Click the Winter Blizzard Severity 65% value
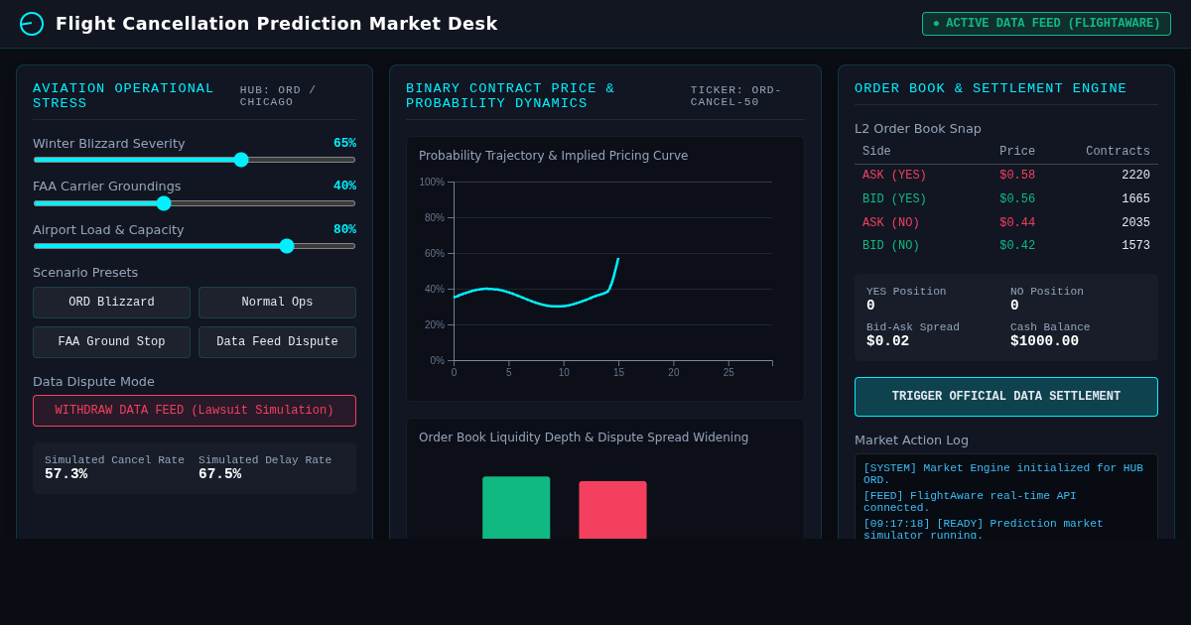This screenshot has width=1191, height=625. click(344, 144)
